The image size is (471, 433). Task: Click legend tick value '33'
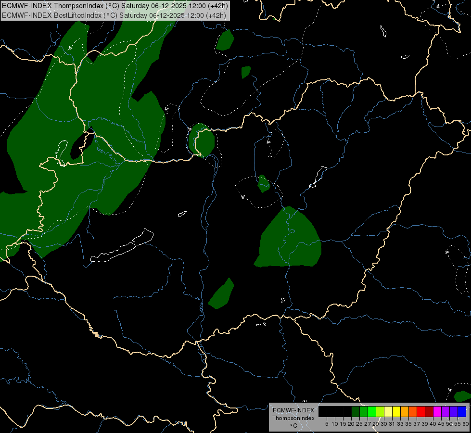click(400, 424)
